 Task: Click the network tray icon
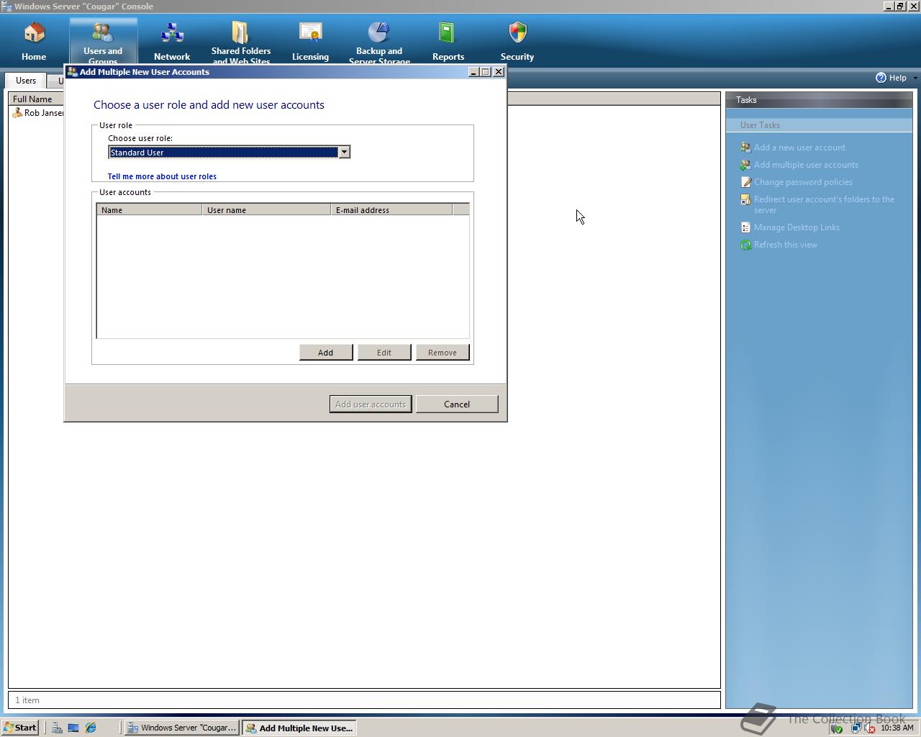[856, 728]
